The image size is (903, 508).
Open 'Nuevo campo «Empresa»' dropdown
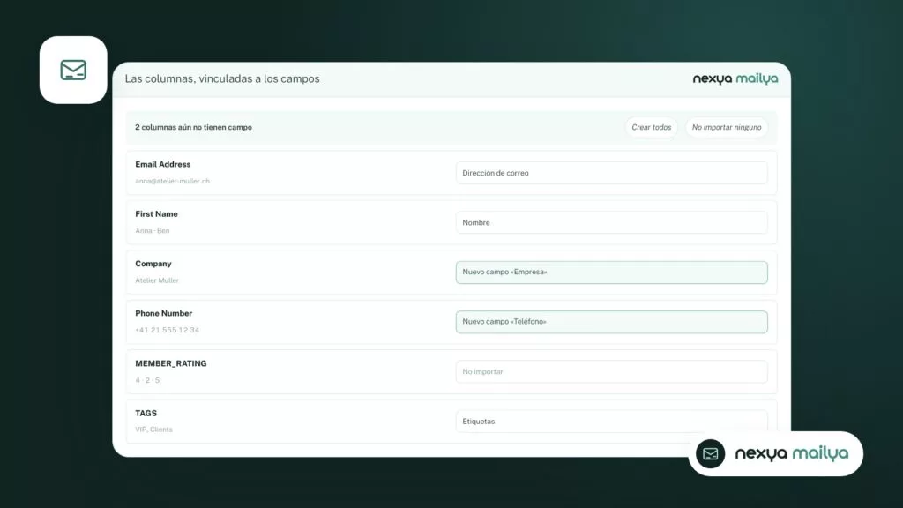612,273
